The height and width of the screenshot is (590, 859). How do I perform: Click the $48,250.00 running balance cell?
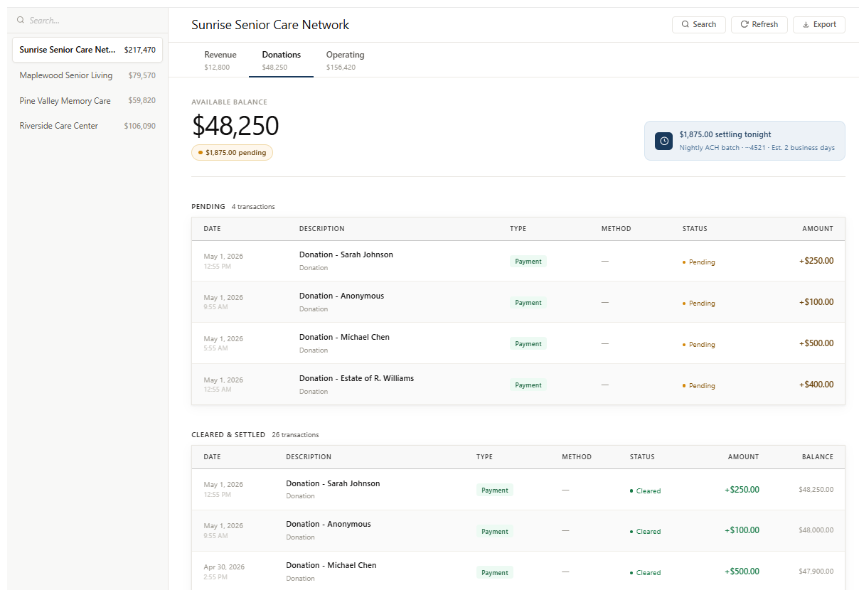tap(816, 490)
